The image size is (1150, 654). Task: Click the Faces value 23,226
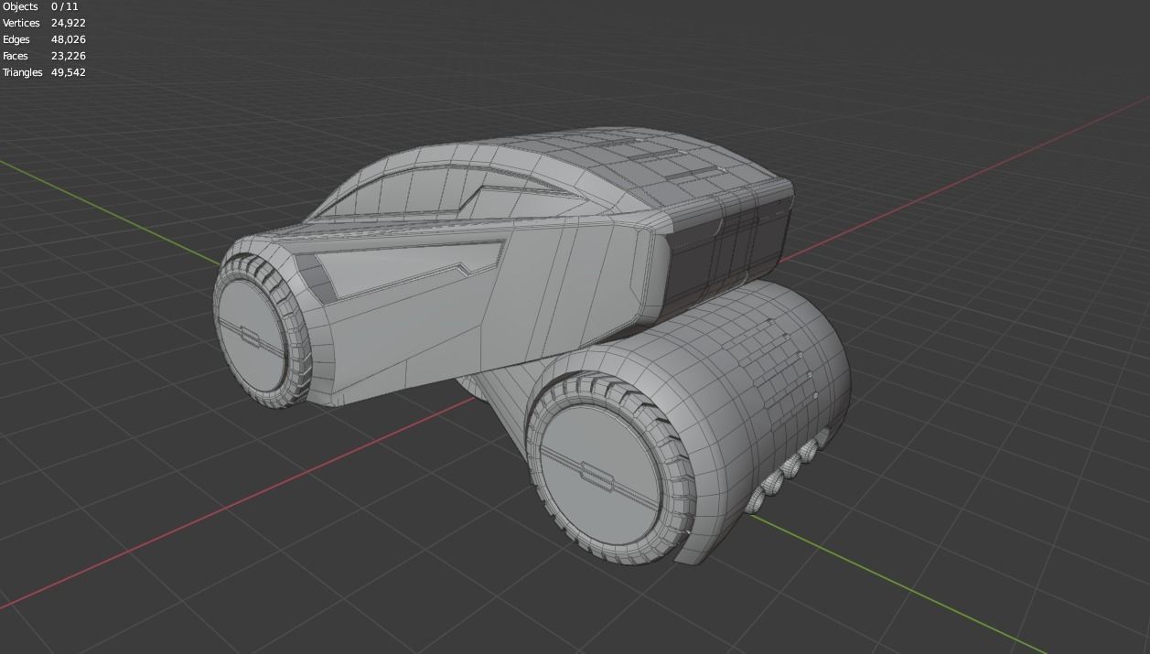[69, 56]
